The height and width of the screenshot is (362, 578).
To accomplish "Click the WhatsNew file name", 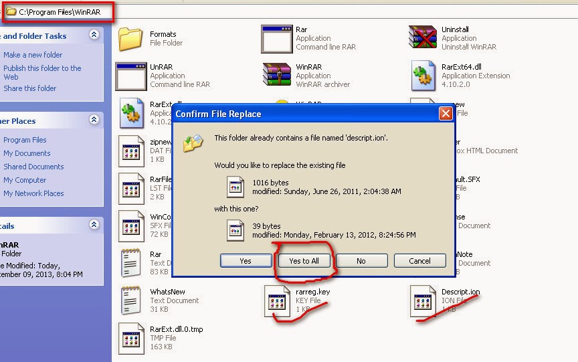I will [167, 292].
